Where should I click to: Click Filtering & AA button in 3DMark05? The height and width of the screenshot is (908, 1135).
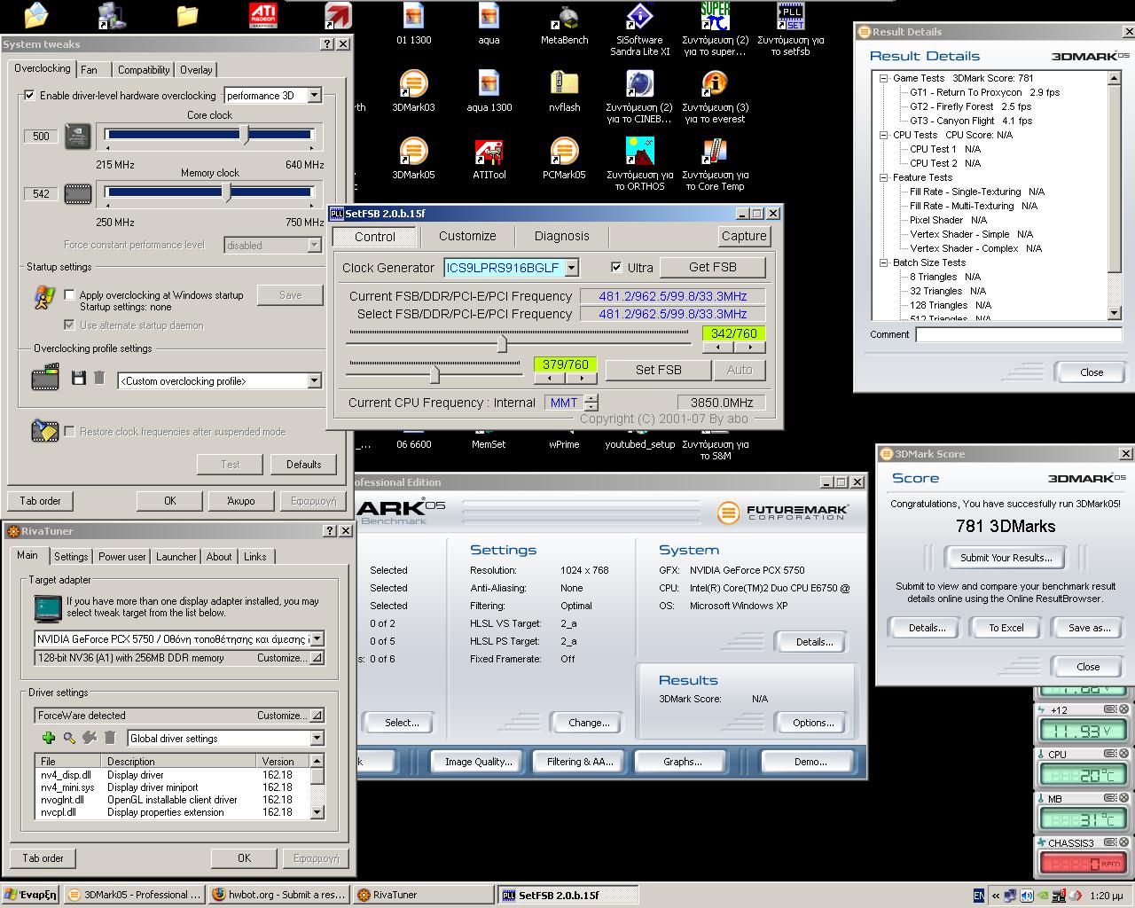[580, 762]
